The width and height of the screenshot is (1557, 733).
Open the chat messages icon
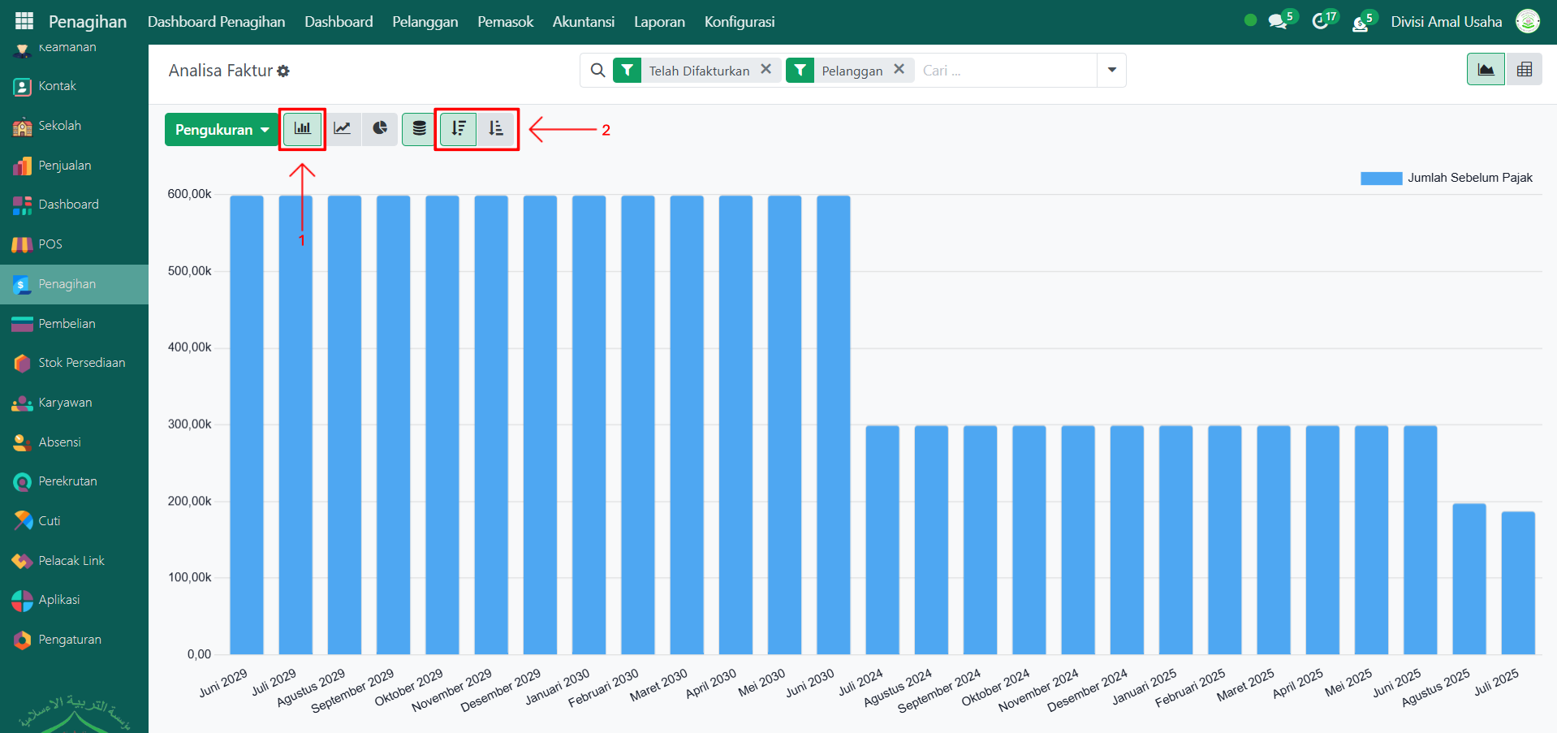[1278, 22]
